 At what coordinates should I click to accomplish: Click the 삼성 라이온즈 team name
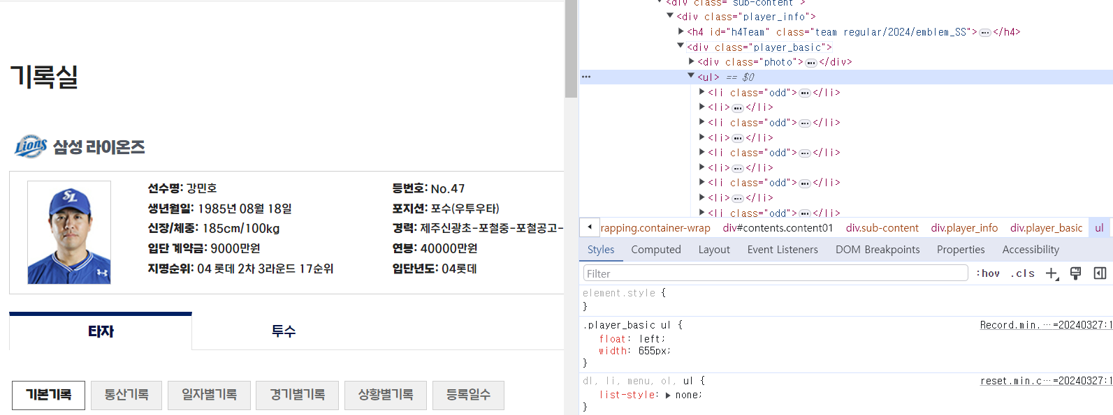click(99, 147)
